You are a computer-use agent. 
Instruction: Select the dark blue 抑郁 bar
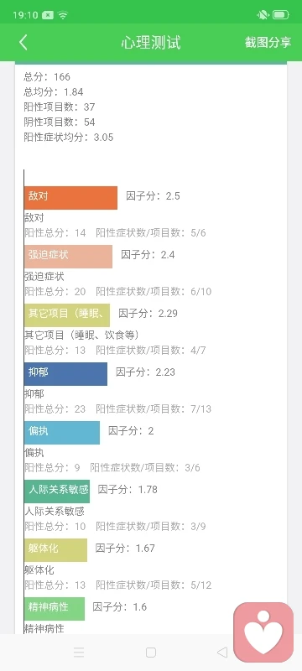tap(65, 373)
